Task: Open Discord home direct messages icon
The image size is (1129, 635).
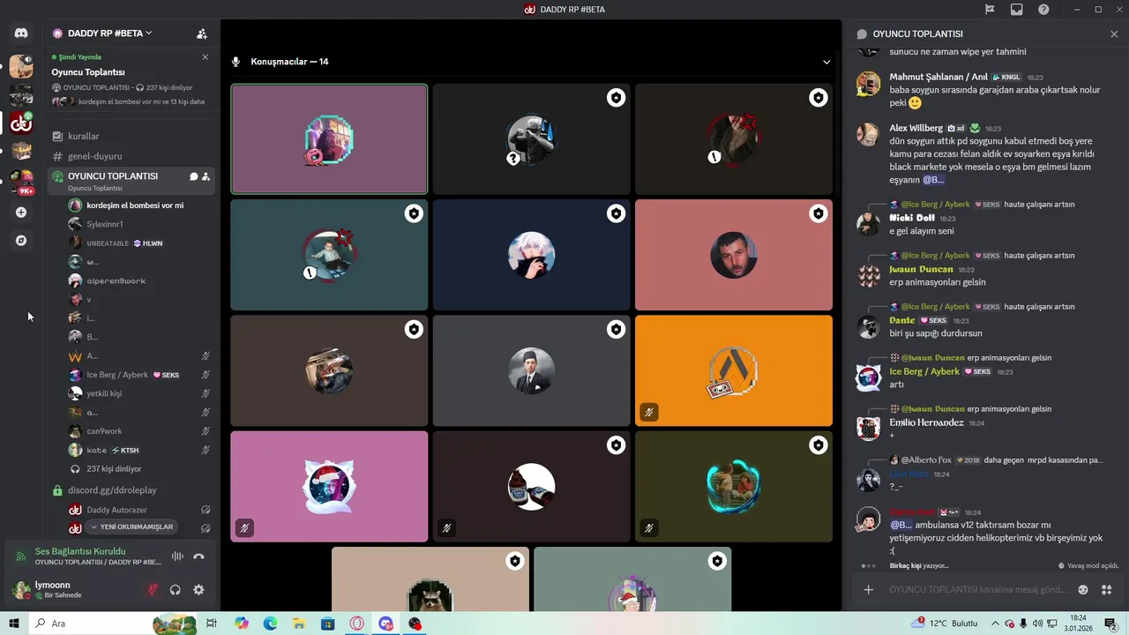Action: tap(21, 34)
